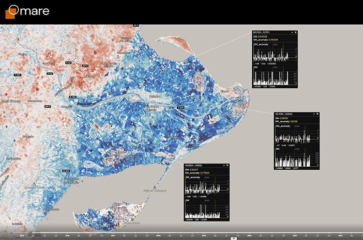Viewport: 363px width, 240px height.
Task: Minimize the popup with SM_anomaly 1.83
Action: point(314,114)
